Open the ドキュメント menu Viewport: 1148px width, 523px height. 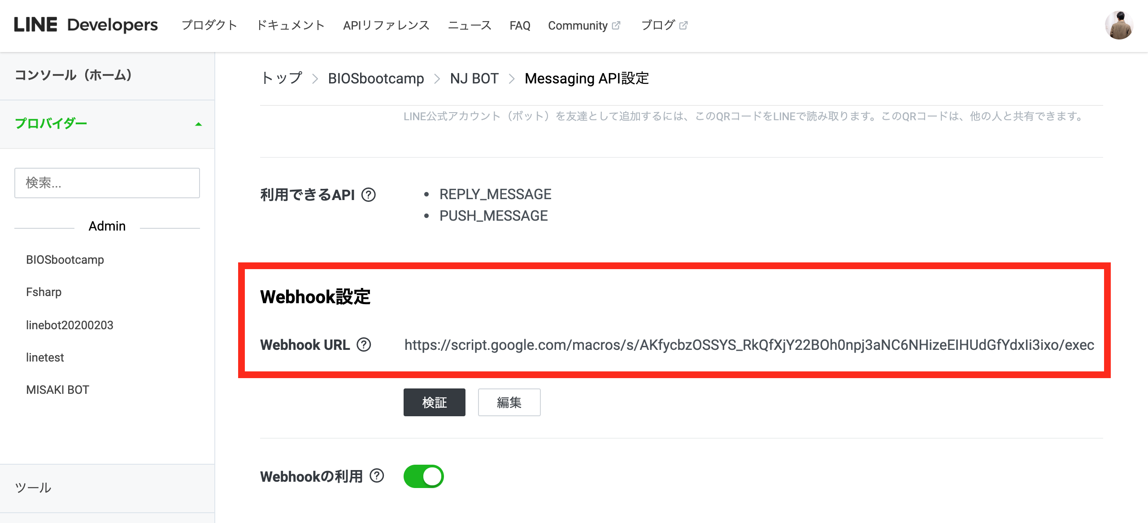point(290,26)
